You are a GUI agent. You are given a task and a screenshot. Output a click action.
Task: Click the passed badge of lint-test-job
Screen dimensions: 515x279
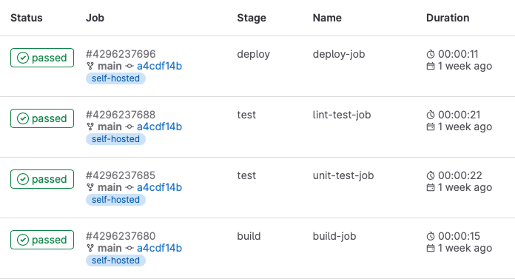point(42,118)
